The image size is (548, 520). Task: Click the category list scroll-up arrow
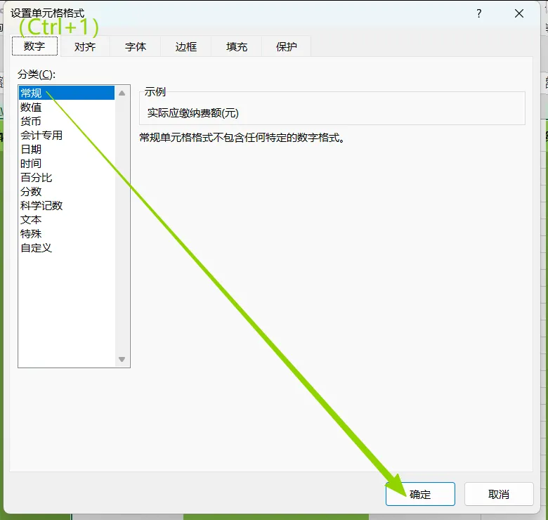122,93
